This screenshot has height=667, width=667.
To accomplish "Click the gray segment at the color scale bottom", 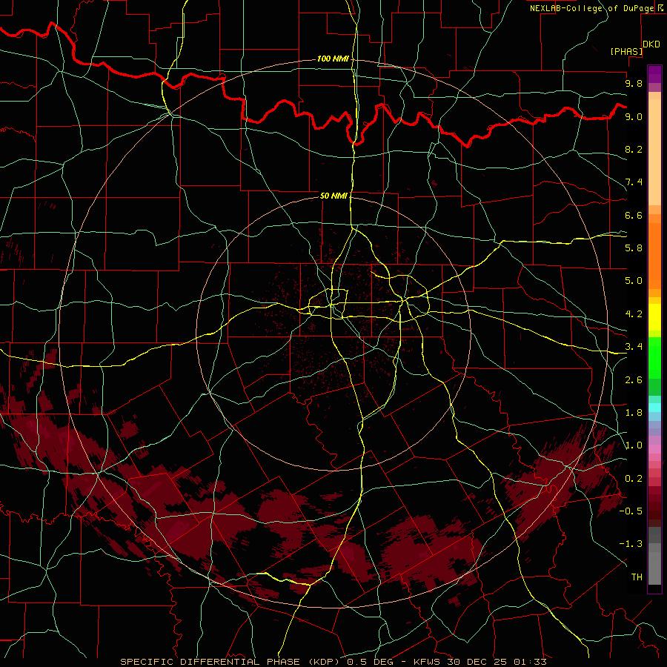I will 654,568.
